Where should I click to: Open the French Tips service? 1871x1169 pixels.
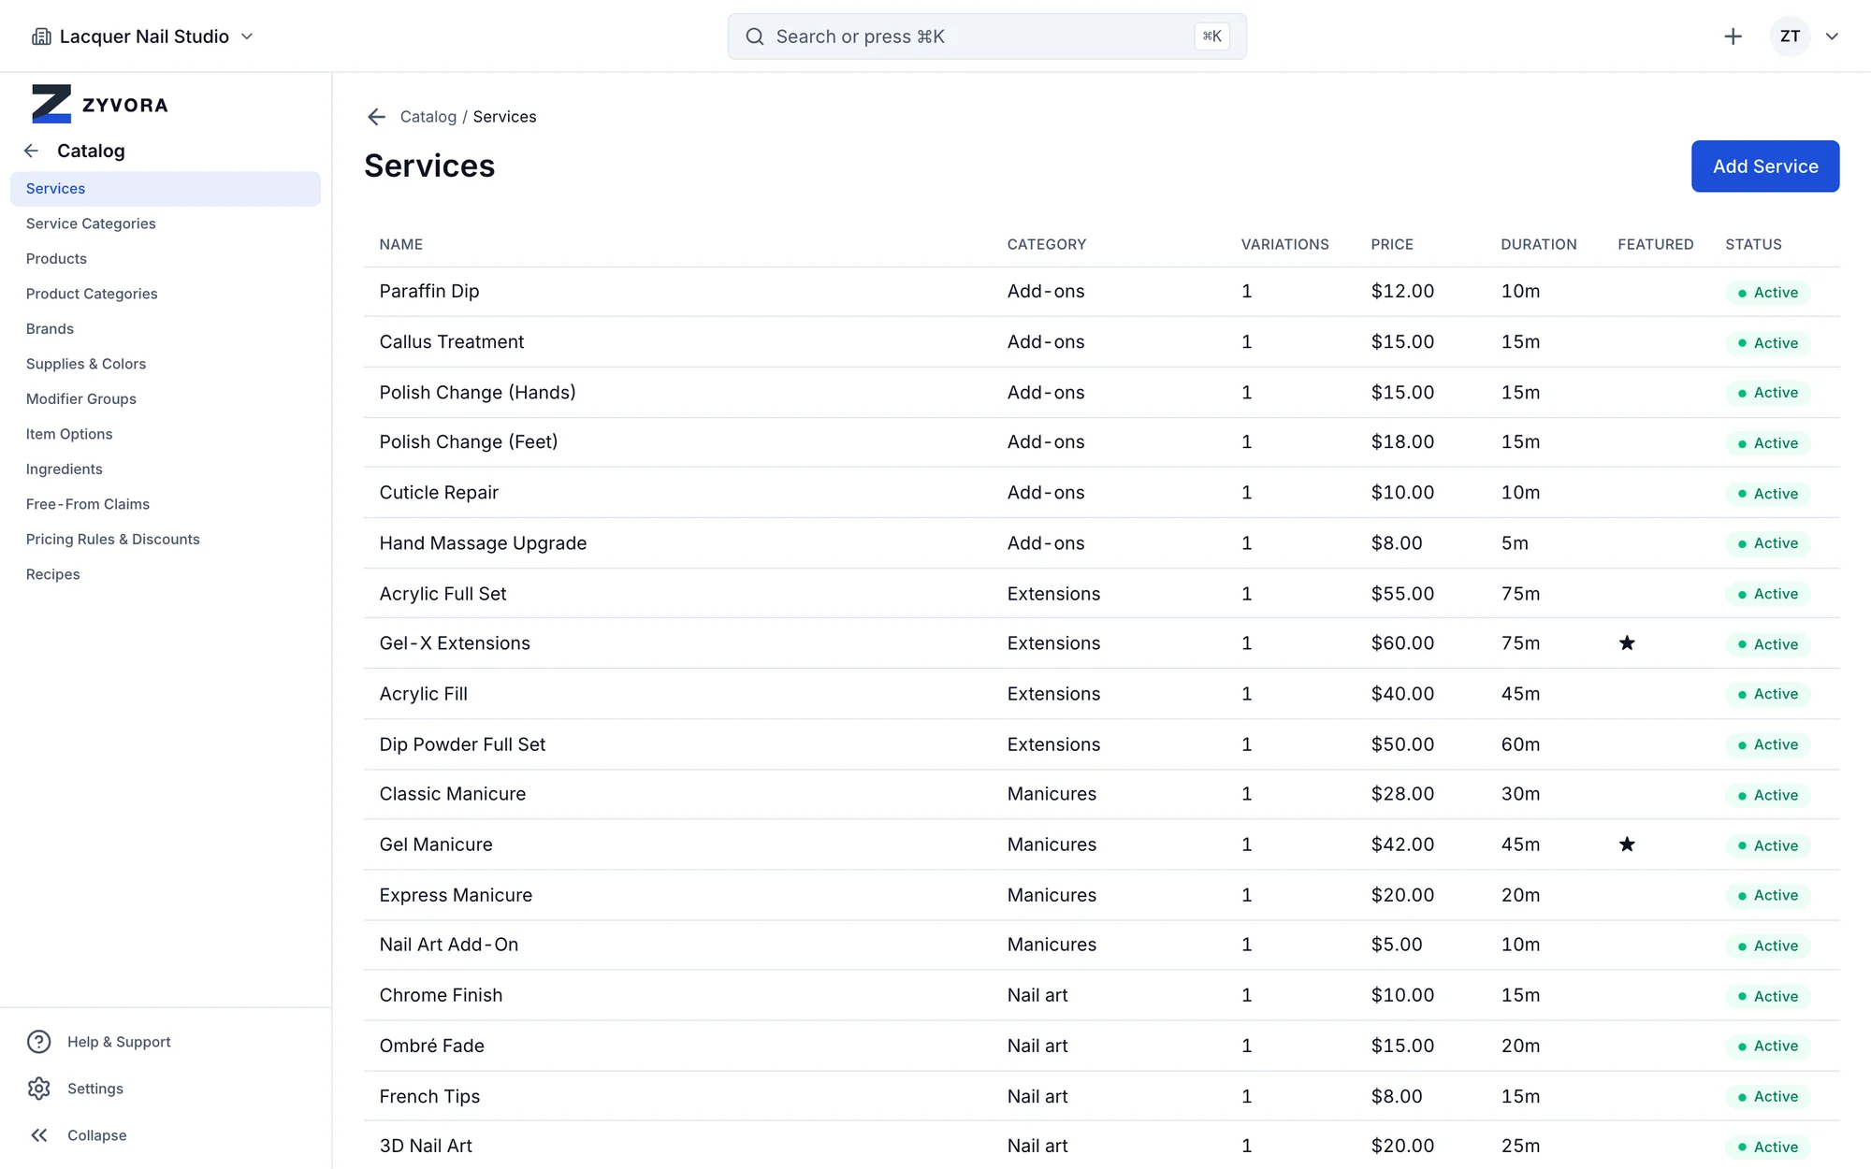[x=429, y=1096]
